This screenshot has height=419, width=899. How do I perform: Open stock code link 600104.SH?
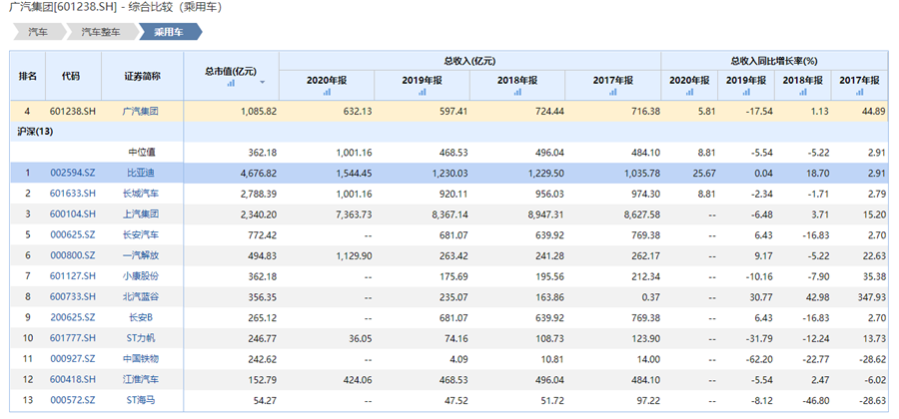click(73, 214)
